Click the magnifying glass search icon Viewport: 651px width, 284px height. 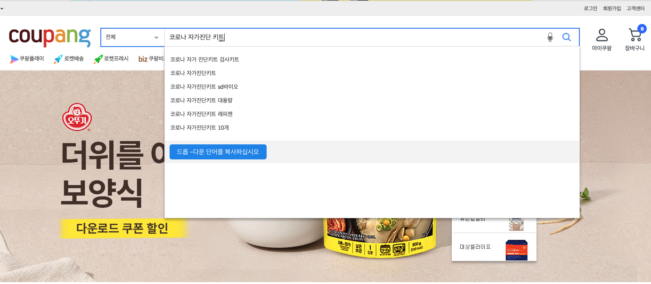coord(567,37)
